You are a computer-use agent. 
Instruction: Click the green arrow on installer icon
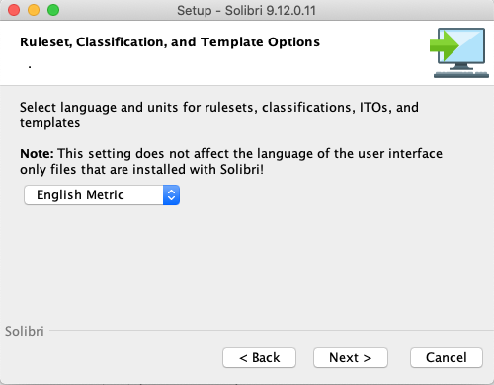click(x=444, y=46)
